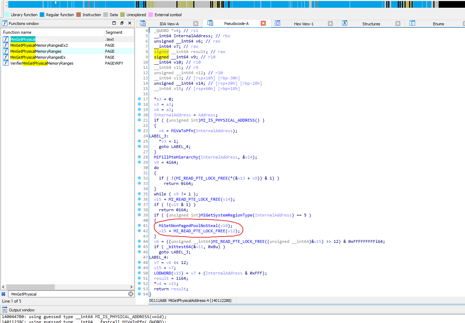465x323 pixels.
Task: Open the Hex View-1 tab
Action: pyautogui.click(x=303, y=24)
